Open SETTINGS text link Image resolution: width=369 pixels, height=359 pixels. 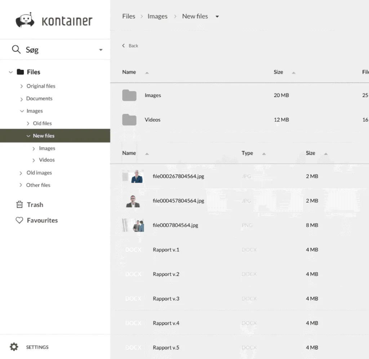pos(37,347)
